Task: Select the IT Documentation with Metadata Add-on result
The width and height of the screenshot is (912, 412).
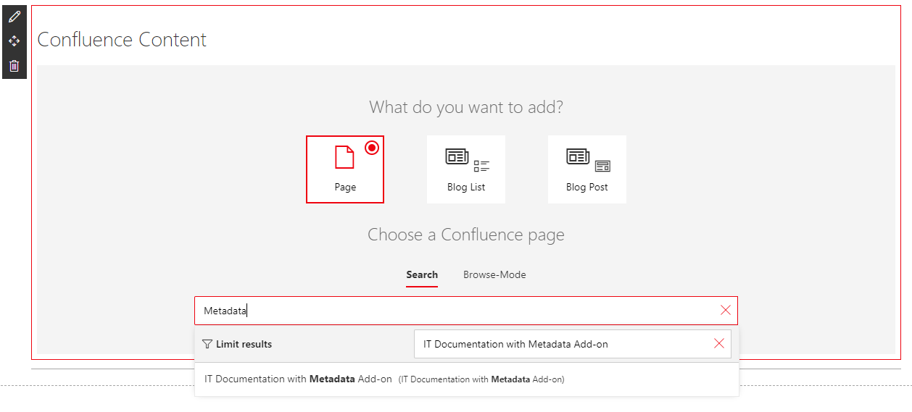Action: click(467, 379)
